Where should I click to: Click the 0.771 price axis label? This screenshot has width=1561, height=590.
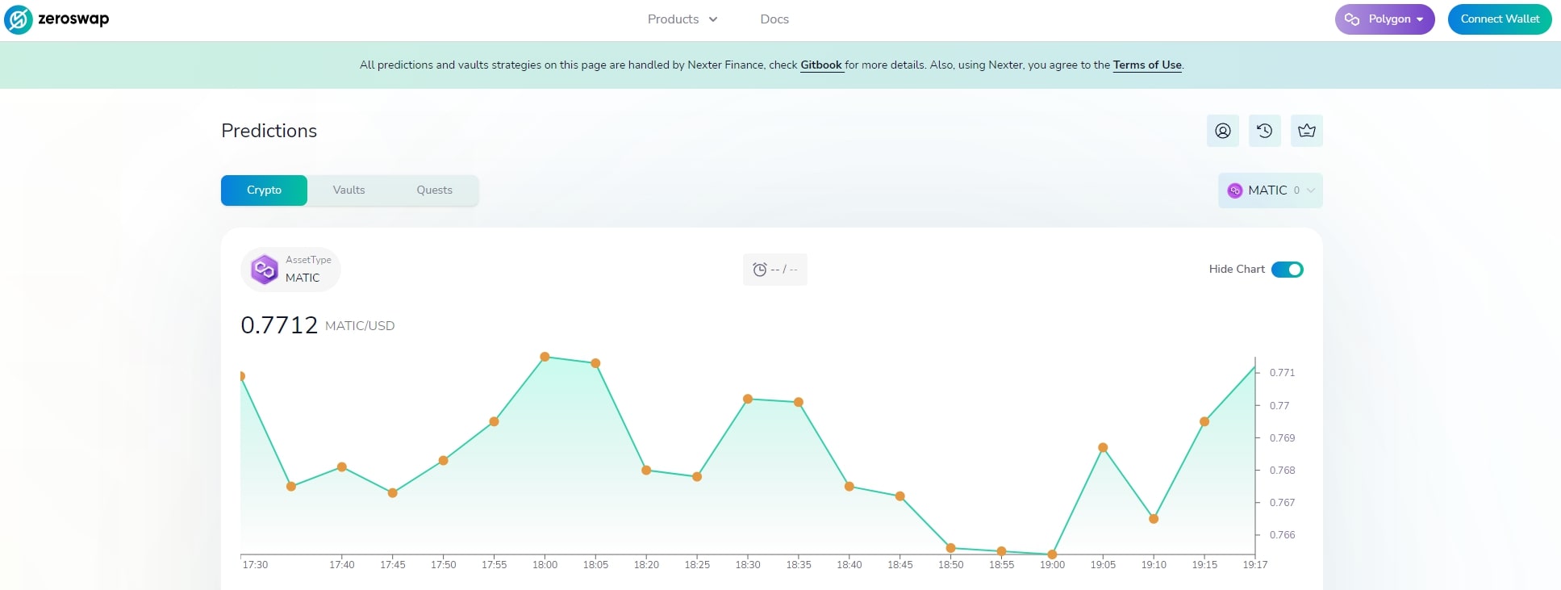point(1282,373)
